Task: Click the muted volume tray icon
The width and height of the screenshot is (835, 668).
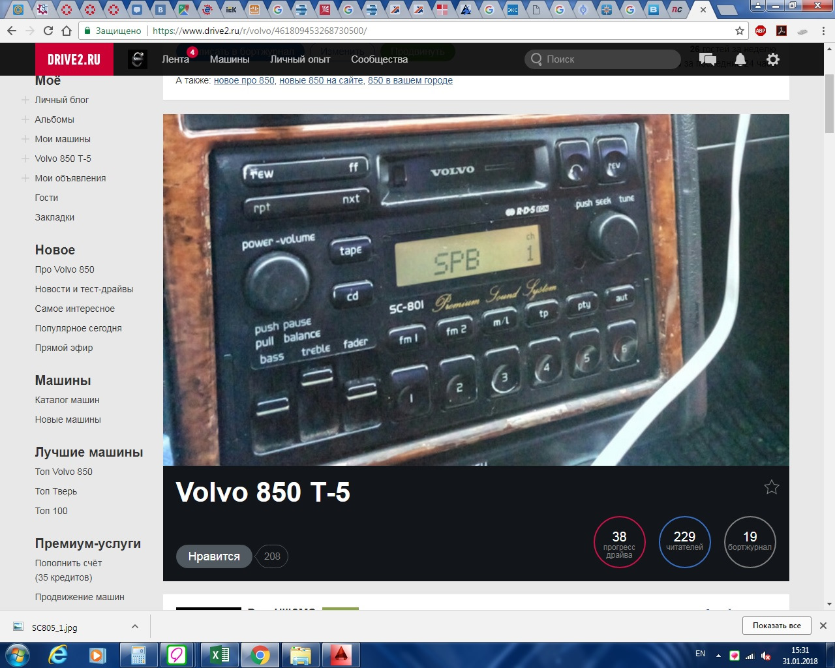Action: pos(767,656)
